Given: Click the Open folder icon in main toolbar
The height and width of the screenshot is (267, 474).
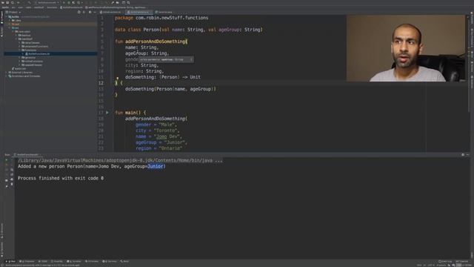Looking at the screenshot, I should (2, 2).
